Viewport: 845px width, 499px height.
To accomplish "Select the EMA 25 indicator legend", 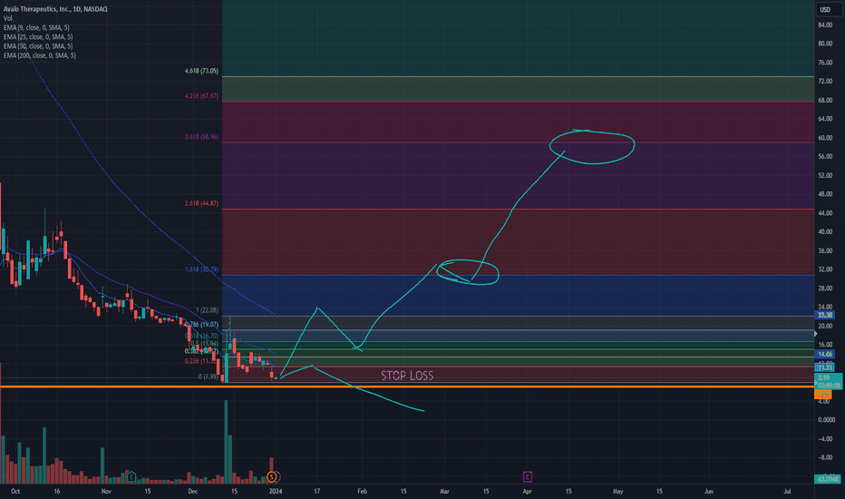I will 38,36.
